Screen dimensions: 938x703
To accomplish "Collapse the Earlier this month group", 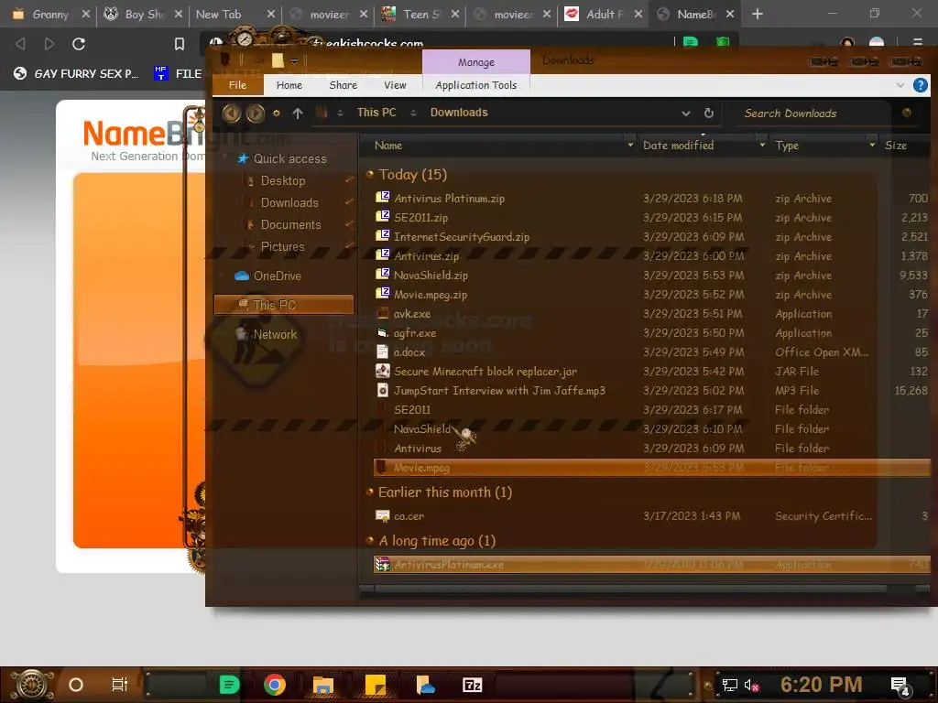I will coord(369,492).
